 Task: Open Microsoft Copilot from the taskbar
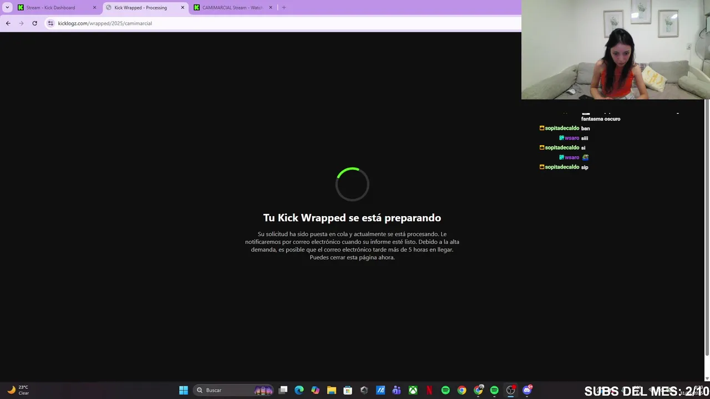[x=315, y=390]
